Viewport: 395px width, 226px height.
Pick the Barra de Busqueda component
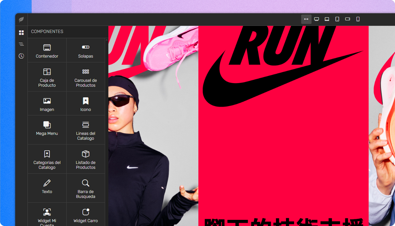86,188
